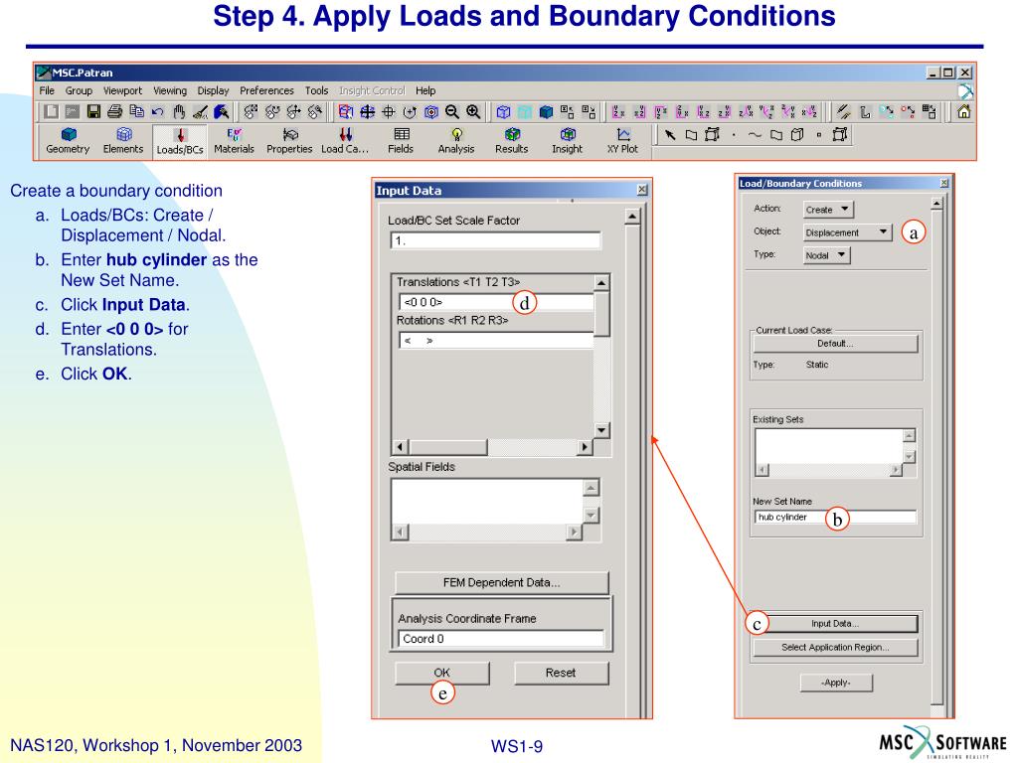The width and height of the screenshot is (1018, 763).
Task: Click the Print icon in toolbar
Action: point(115,111)
